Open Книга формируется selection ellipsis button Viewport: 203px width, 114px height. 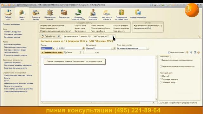148,48
